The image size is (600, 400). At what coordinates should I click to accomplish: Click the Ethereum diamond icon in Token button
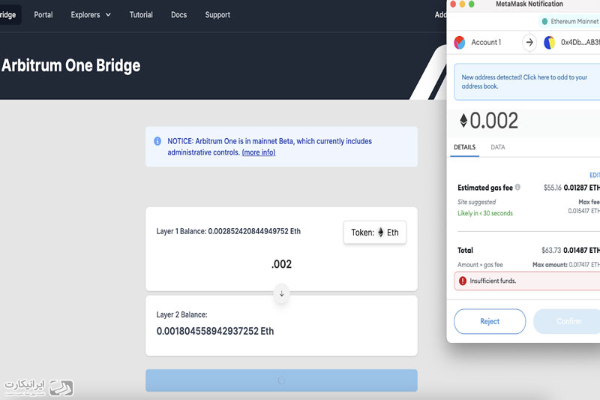point(381,233)
